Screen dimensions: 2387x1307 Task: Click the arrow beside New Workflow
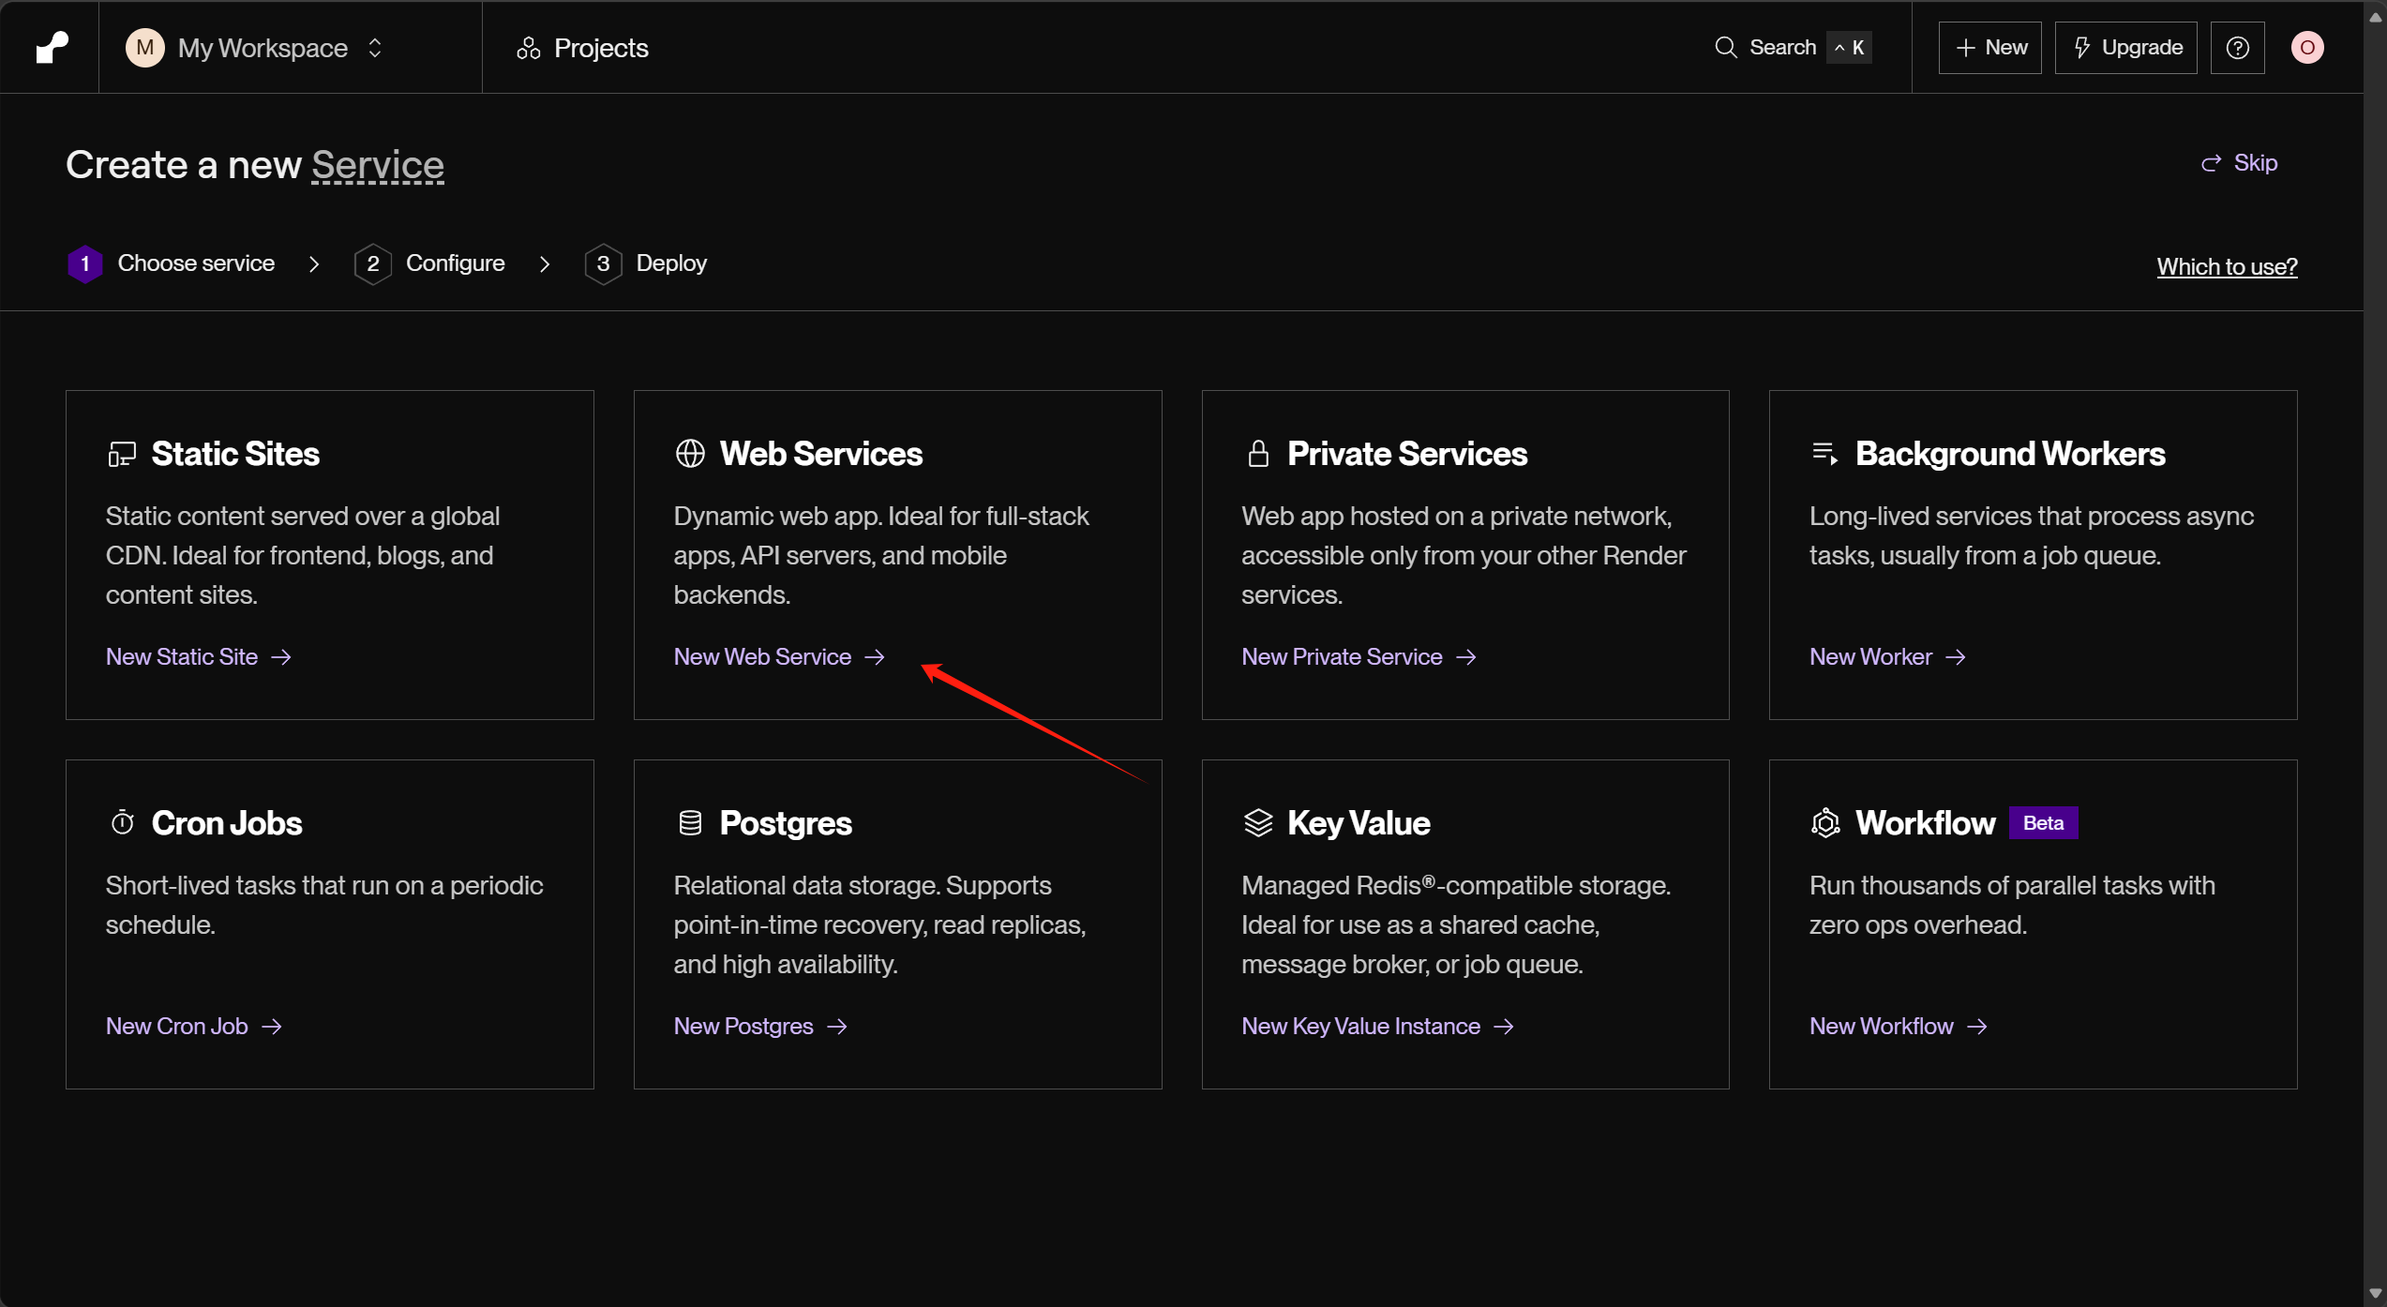[1976, 1027]
